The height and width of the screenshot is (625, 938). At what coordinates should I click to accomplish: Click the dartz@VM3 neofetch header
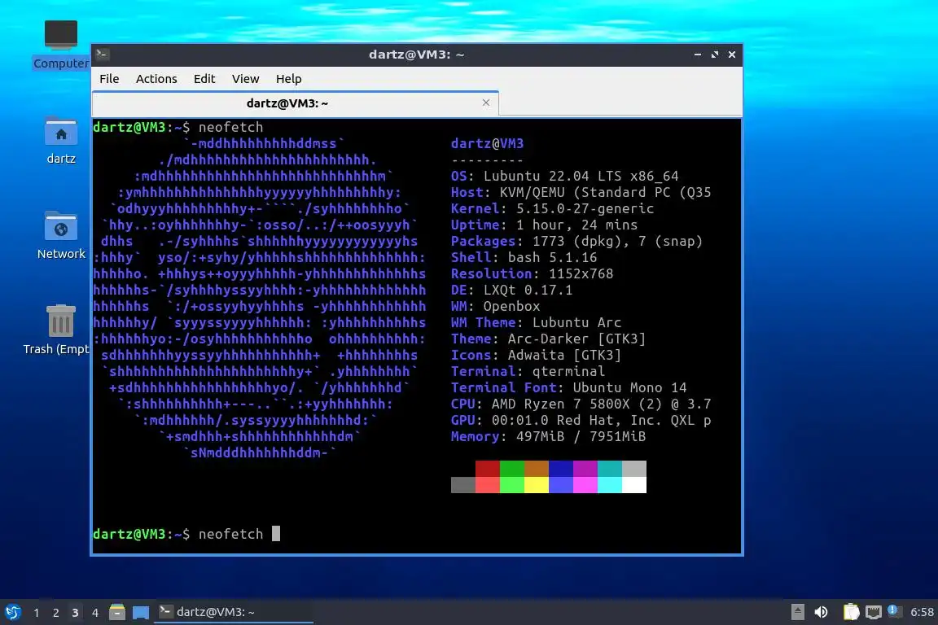[x=487, y=143]
